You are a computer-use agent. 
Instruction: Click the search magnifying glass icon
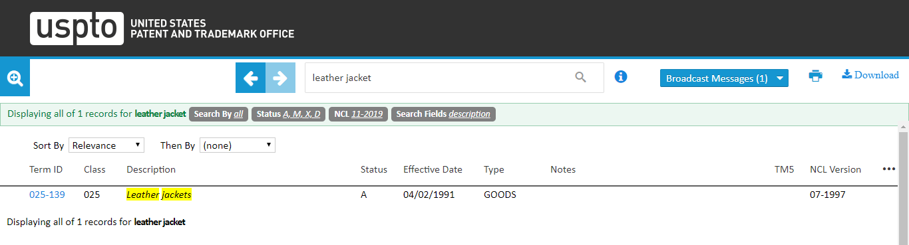point(581,78)
